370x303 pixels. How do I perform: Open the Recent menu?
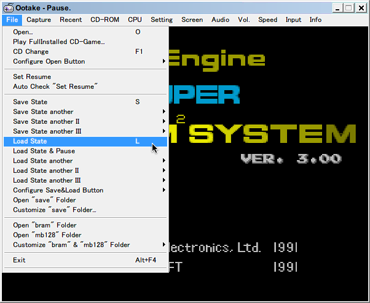pyautogui.click(x=71, y=20)
